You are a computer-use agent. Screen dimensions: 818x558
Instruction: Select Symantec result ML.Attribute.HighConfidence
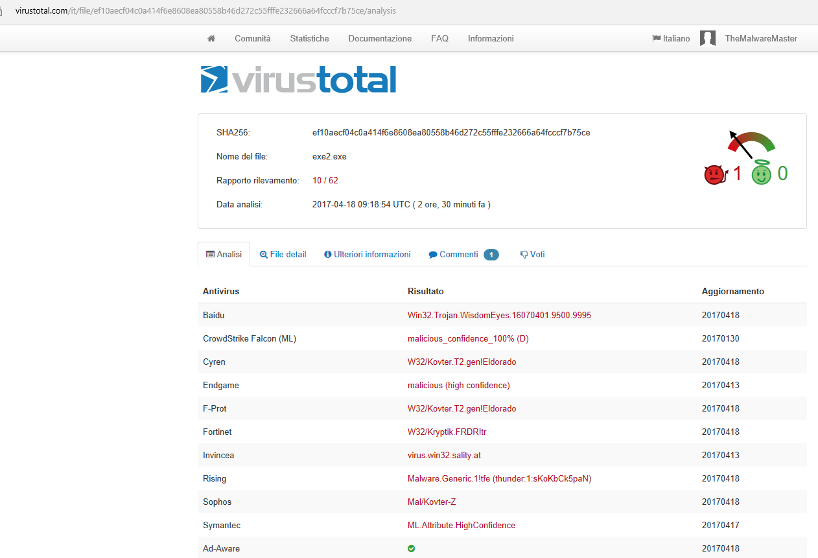point(462,525)
